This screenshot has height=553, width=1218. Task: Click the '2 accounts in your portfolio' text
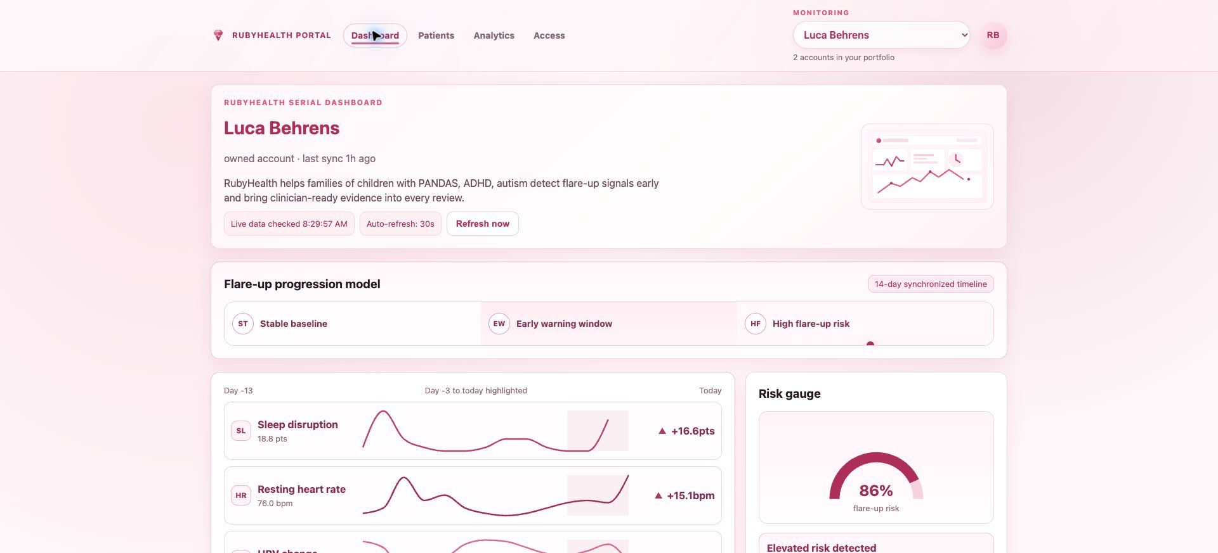tap(844, 57)
